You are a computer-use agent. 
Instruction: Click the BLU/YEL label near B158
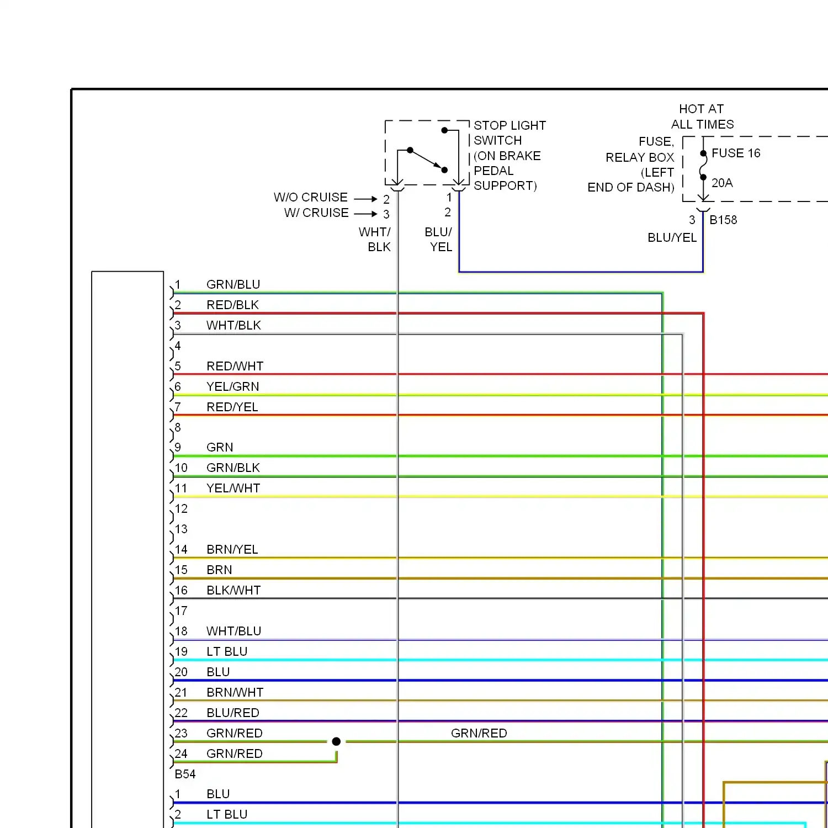tap(672, 237)
